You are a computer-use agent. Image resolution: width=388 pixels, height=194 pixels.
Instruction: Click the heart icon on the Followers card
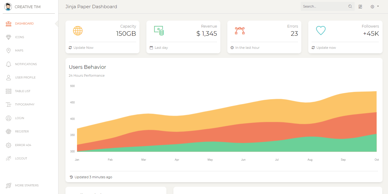click(321, 30)
